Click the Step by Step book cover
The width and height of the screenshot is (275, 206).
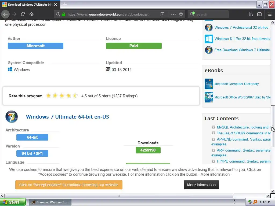click(x=209, y=97)
